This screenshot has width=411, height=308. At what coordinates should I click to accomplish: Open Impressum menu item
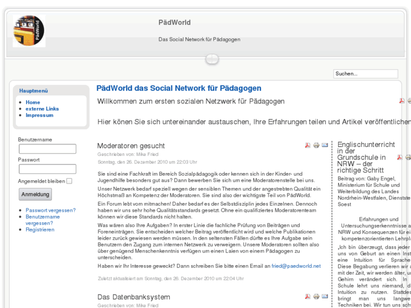[40, 115]
